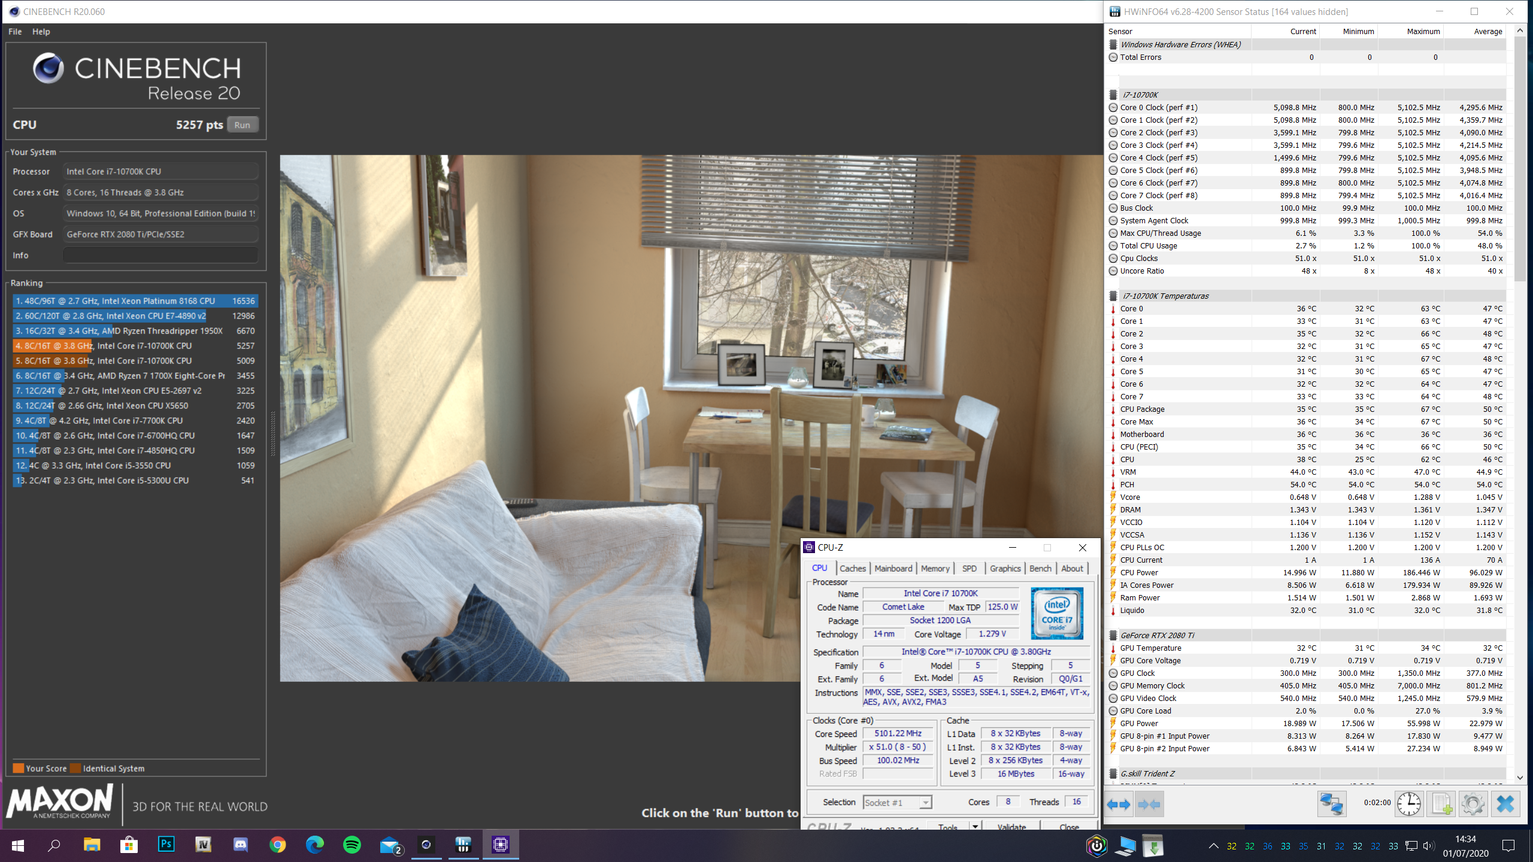The width and height of the screenshot is (1533, 862).
Task: Switch to CPU-Z Graphics tab
Action: pos(1005,569)
